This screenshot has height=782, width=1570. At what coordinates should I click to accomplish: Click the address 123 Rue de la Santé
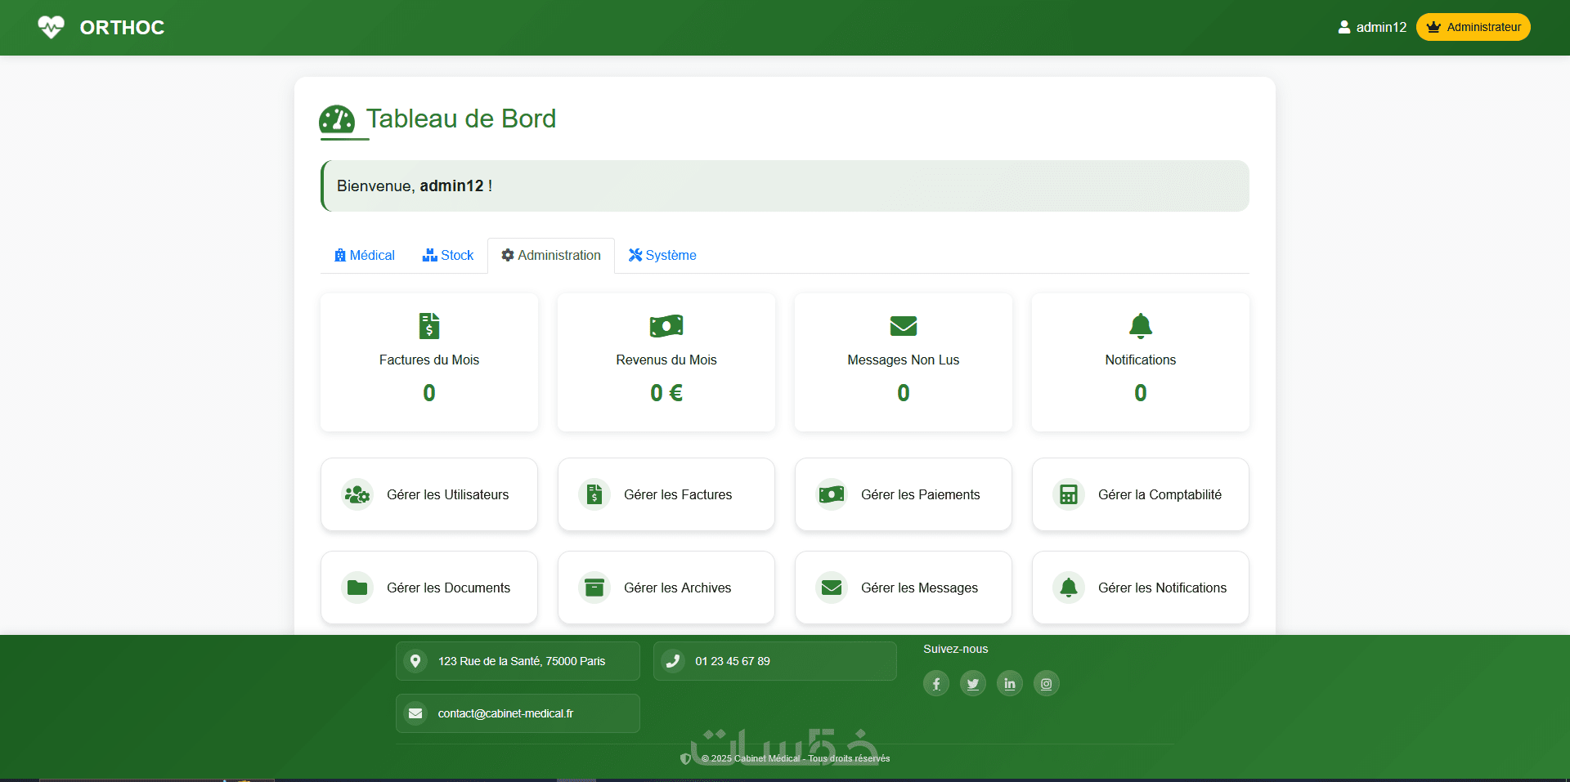tap(522, 661)
